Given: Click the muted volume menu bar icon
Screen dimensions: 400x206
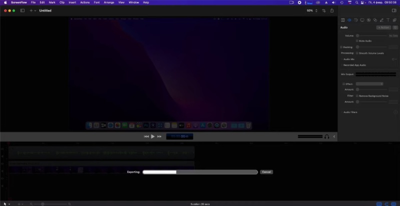Looking at the screenshot, I should [333, 2].
